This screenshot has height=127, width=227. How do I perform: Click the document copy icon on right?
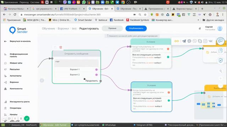click(221, 51)
